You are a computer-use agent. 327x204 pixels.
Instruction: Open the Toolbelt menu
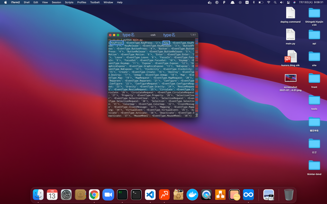(95, 2)
